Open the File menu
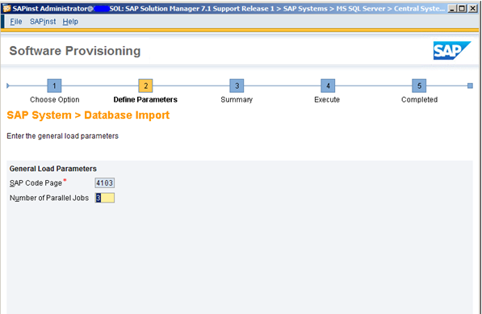482x314 pixels. (16, 22)
